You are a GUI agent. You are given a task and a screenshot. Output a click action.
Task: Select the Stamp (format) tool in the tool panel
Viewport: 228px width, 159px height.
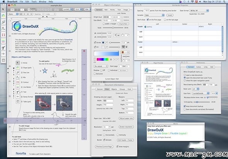tap(3, 54)
